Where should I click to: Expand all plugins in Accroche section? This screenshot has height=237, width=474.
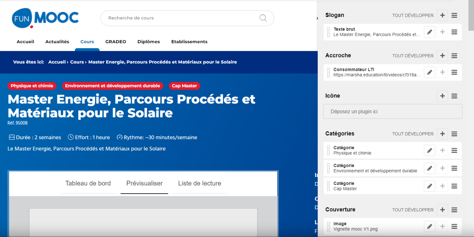pyautogui.click(x=412, y=56)
